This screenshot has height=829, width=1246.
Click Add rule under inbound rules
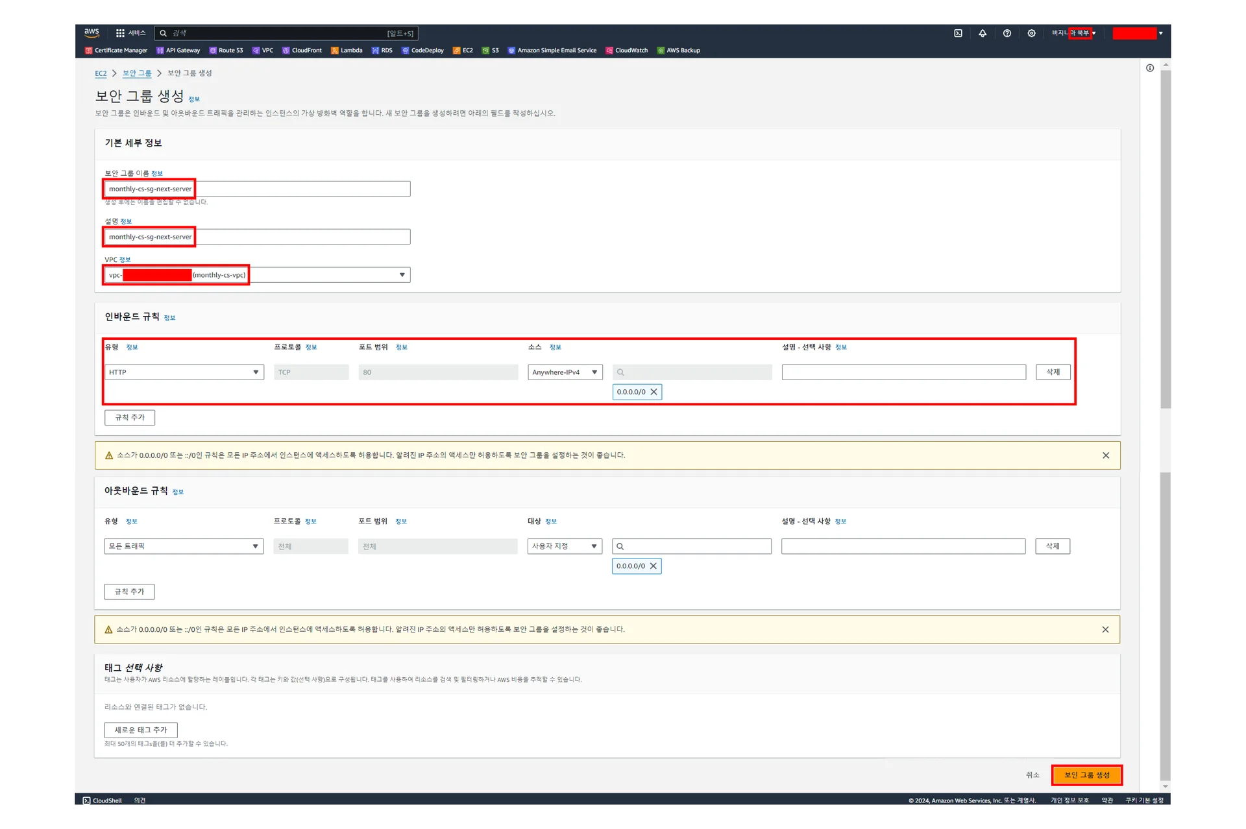click(130, 417)
